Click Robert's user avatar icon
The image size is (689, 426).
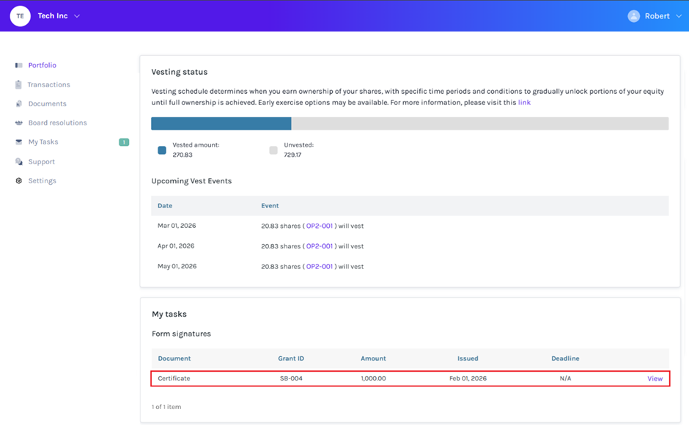[633, 16]
